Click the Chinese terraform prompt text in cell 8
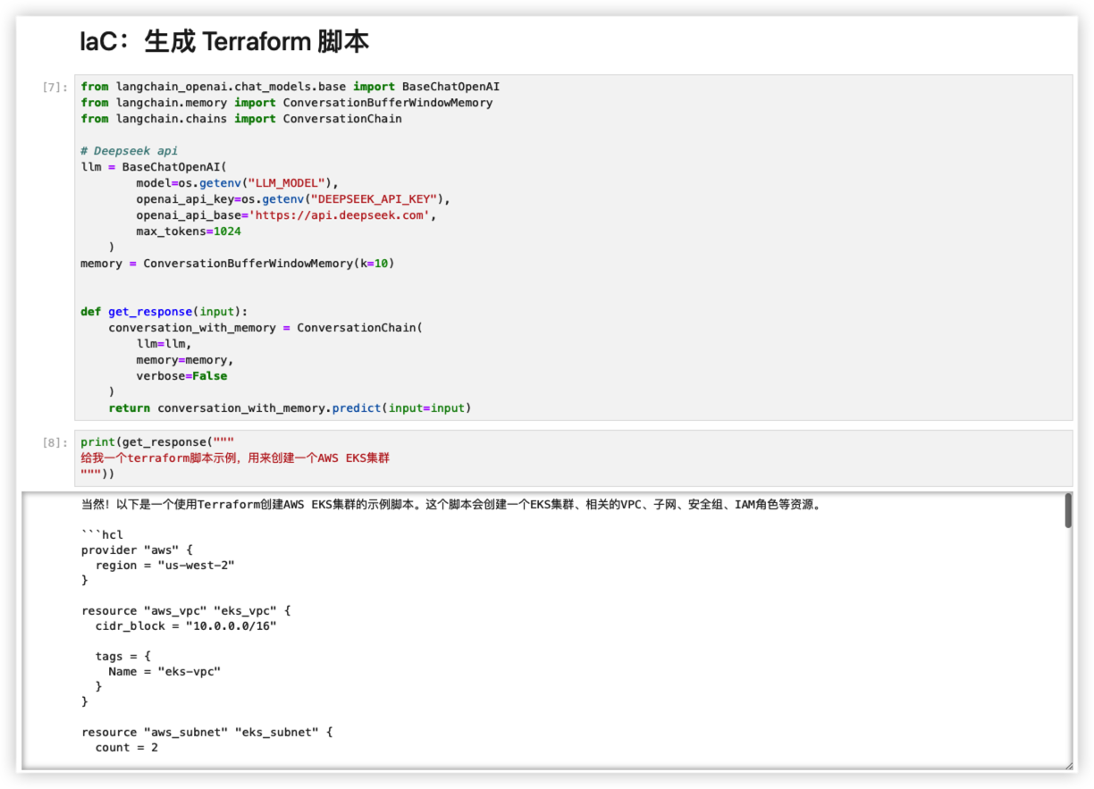This screenshot has width=1094, height=789. 235,458
